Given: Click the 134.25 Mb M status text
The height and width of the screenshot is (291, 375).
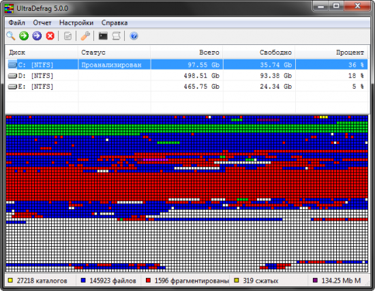Looking at the screenshot, I should click(x=341, y=281).
